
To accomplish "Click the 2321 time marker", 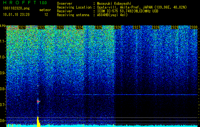I will pyautogui.click(x=22, y=27).
